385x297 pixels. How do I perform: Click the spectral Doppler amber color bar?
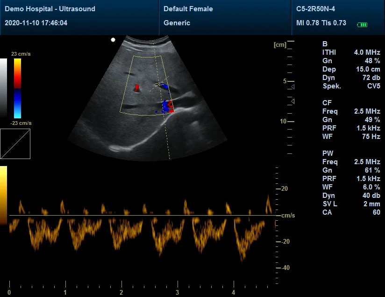(x=3, y=195)
